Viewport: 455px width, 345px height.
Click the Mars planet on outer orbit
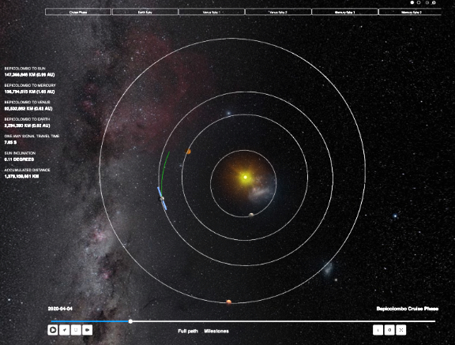[228, 302]
